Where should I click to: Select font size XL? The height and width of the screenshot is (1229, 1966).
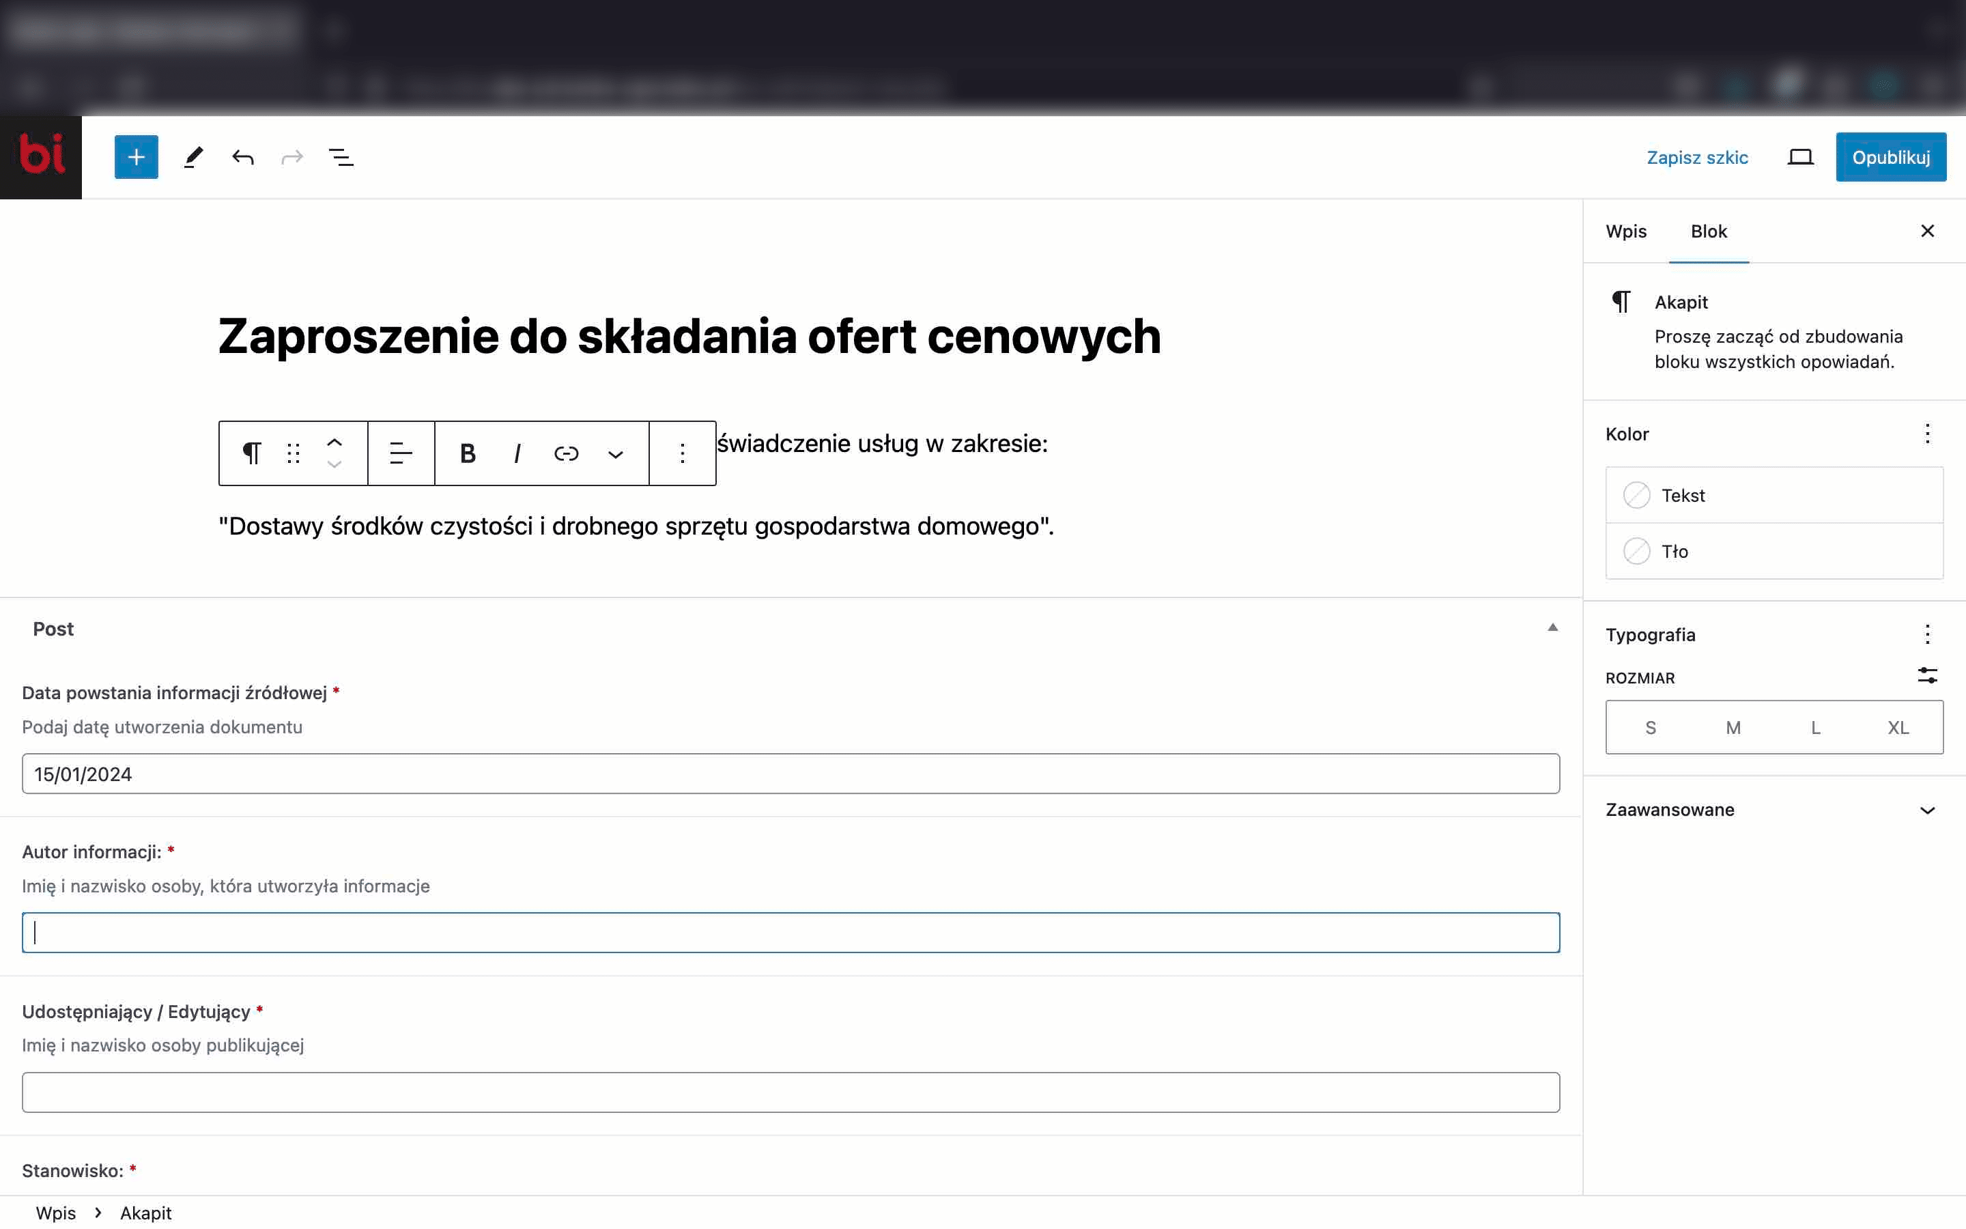(x=1898, y=727)
